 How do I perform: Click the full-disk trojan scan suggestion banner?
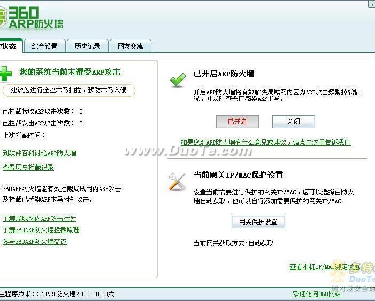coord(69,90)
